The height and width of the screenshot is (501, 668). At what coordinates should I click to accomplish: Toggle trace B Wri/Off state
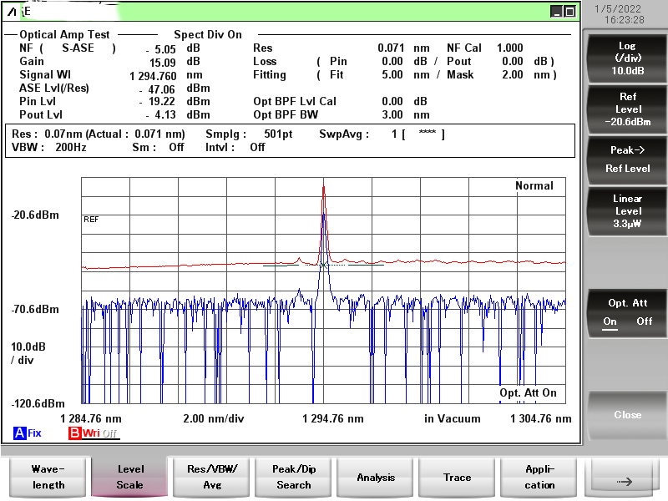[x=99, y=433]
